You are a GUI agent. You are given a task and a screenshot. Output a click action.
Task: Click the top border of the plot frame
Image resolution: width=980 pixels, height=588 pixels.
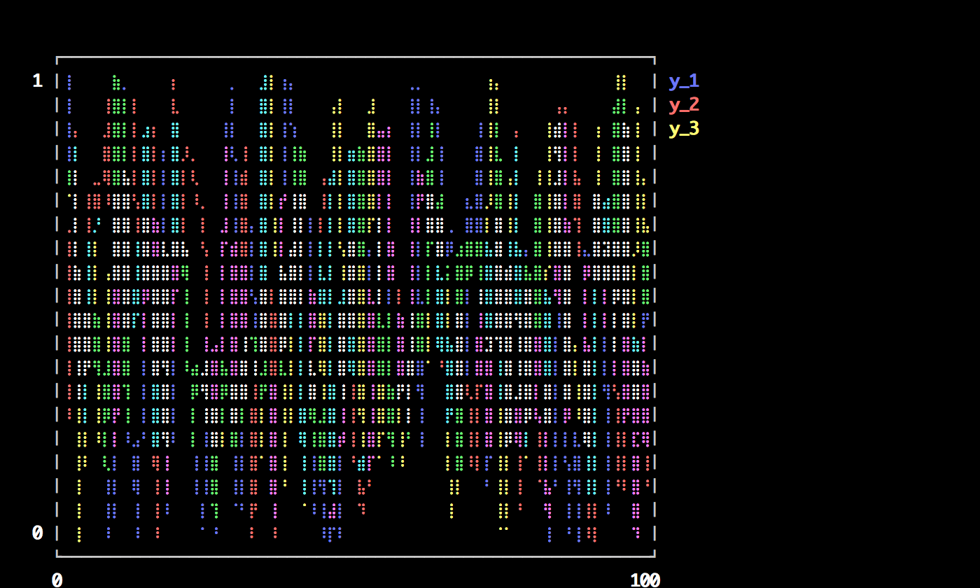(356, 57)
